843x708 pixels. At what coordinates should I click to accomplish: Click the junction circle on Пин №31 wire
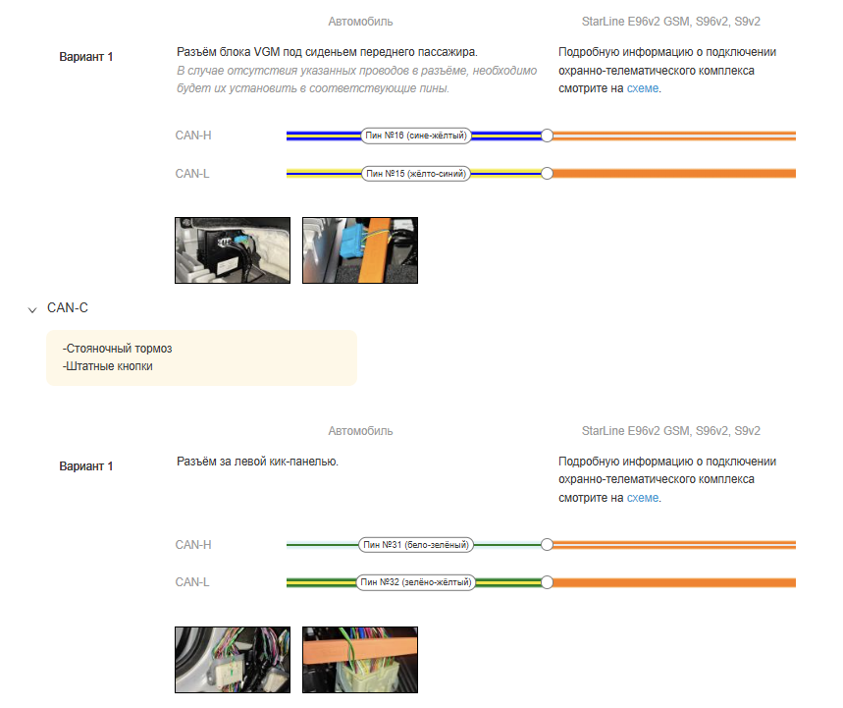[x=548, y=545]
